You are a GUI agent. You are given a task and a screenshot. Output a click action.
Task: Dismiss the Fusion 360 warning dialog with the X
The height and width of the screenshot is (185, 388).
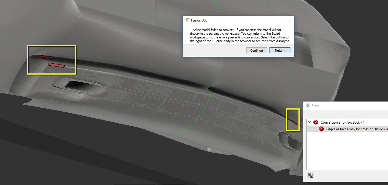[289, 20]
